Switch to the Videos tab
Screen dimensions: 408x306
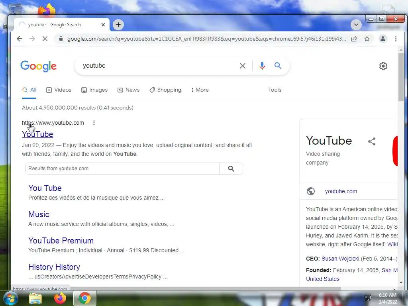click(x=59, y=90)
